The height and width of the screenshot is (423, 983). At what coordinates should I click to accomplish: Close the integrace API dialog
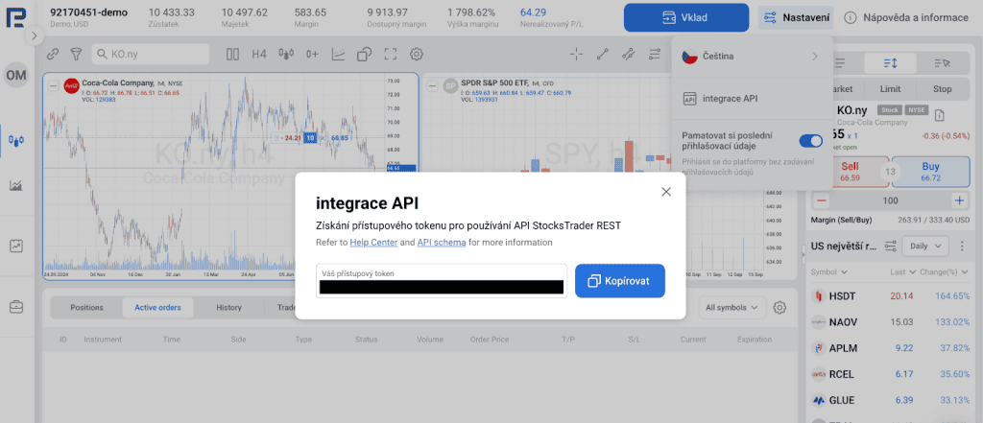tap(666, 192)
